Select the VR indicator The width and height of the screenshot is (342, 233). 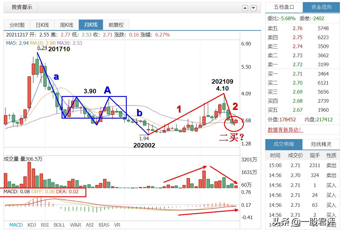pos(117,225)
